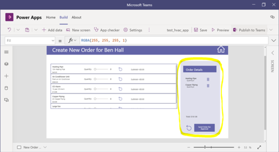The height and width of the screenshot is (152, 279).
Task: Create a New screen
Action: click(x=78, y=30)
